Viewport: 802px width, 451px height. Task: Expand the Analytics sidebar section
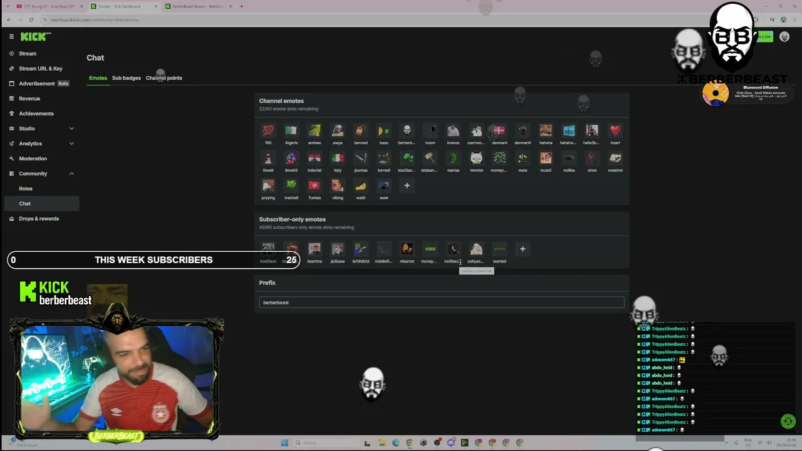click(71, 143)
